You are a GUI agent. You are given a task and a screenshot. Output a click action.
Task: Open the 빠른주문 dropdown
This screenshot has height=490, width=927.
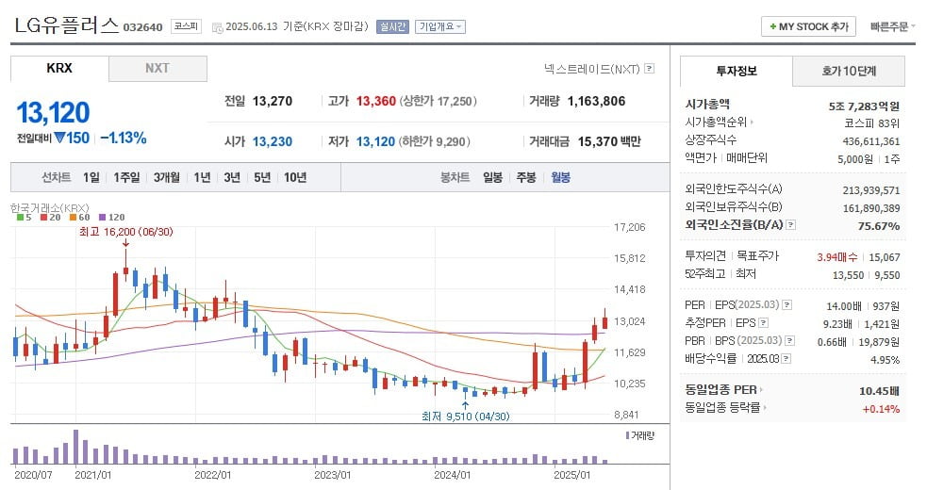point(892,26)
